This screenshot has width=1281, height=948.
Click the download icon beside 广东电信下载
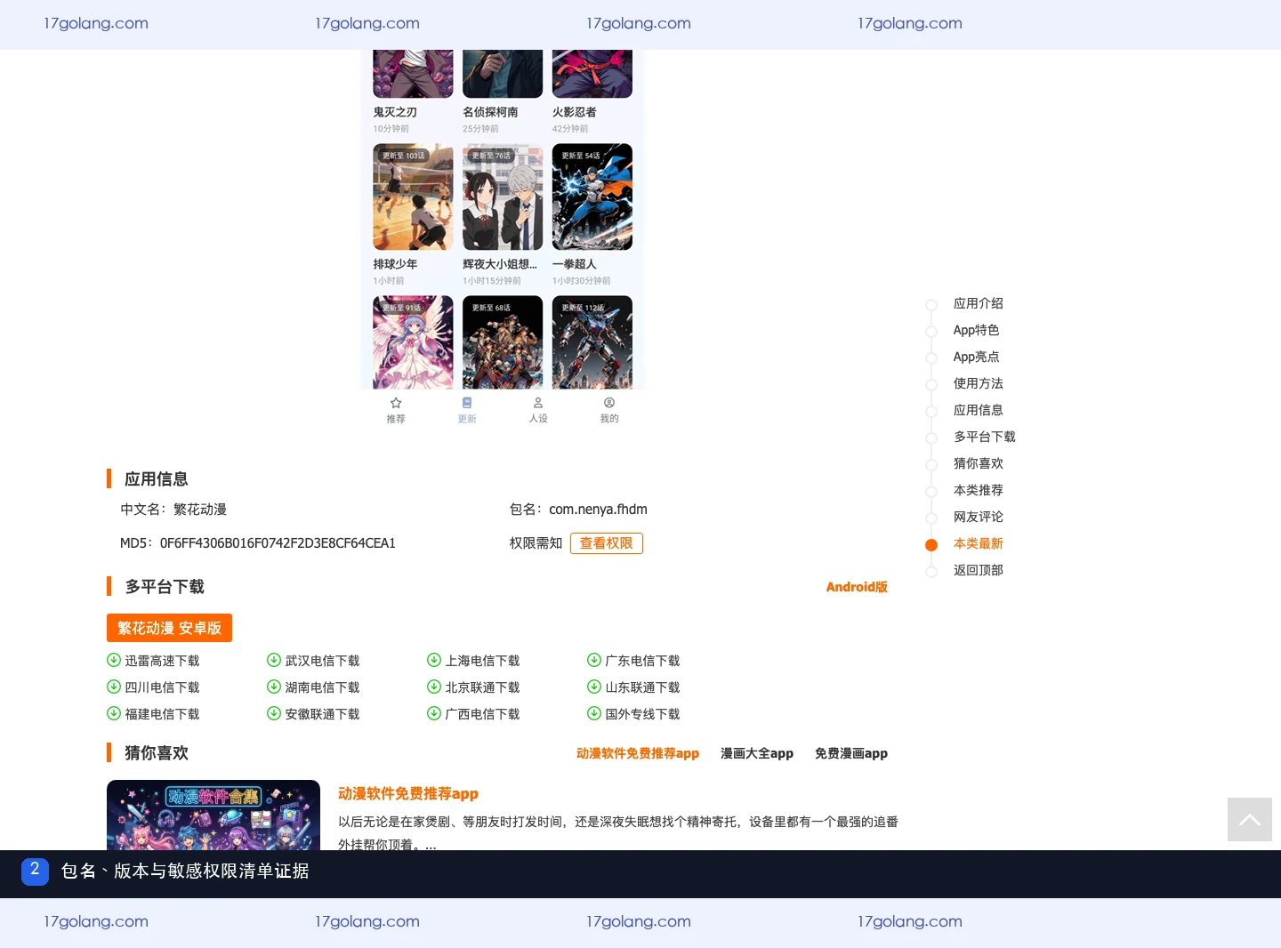click(594, 660)
